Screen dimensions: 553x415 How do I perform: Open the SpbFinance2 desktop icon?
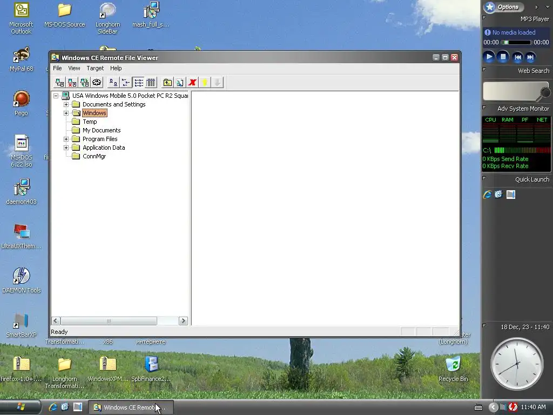pyautogui.click(x=151, y=370)
